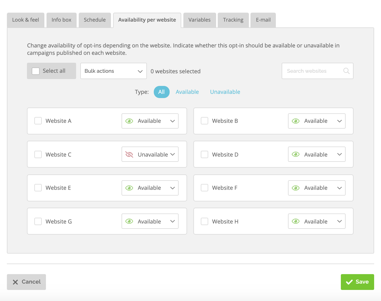This screenshot has width=381, height=301.
Task: Filter by type All
Action: 161,92
